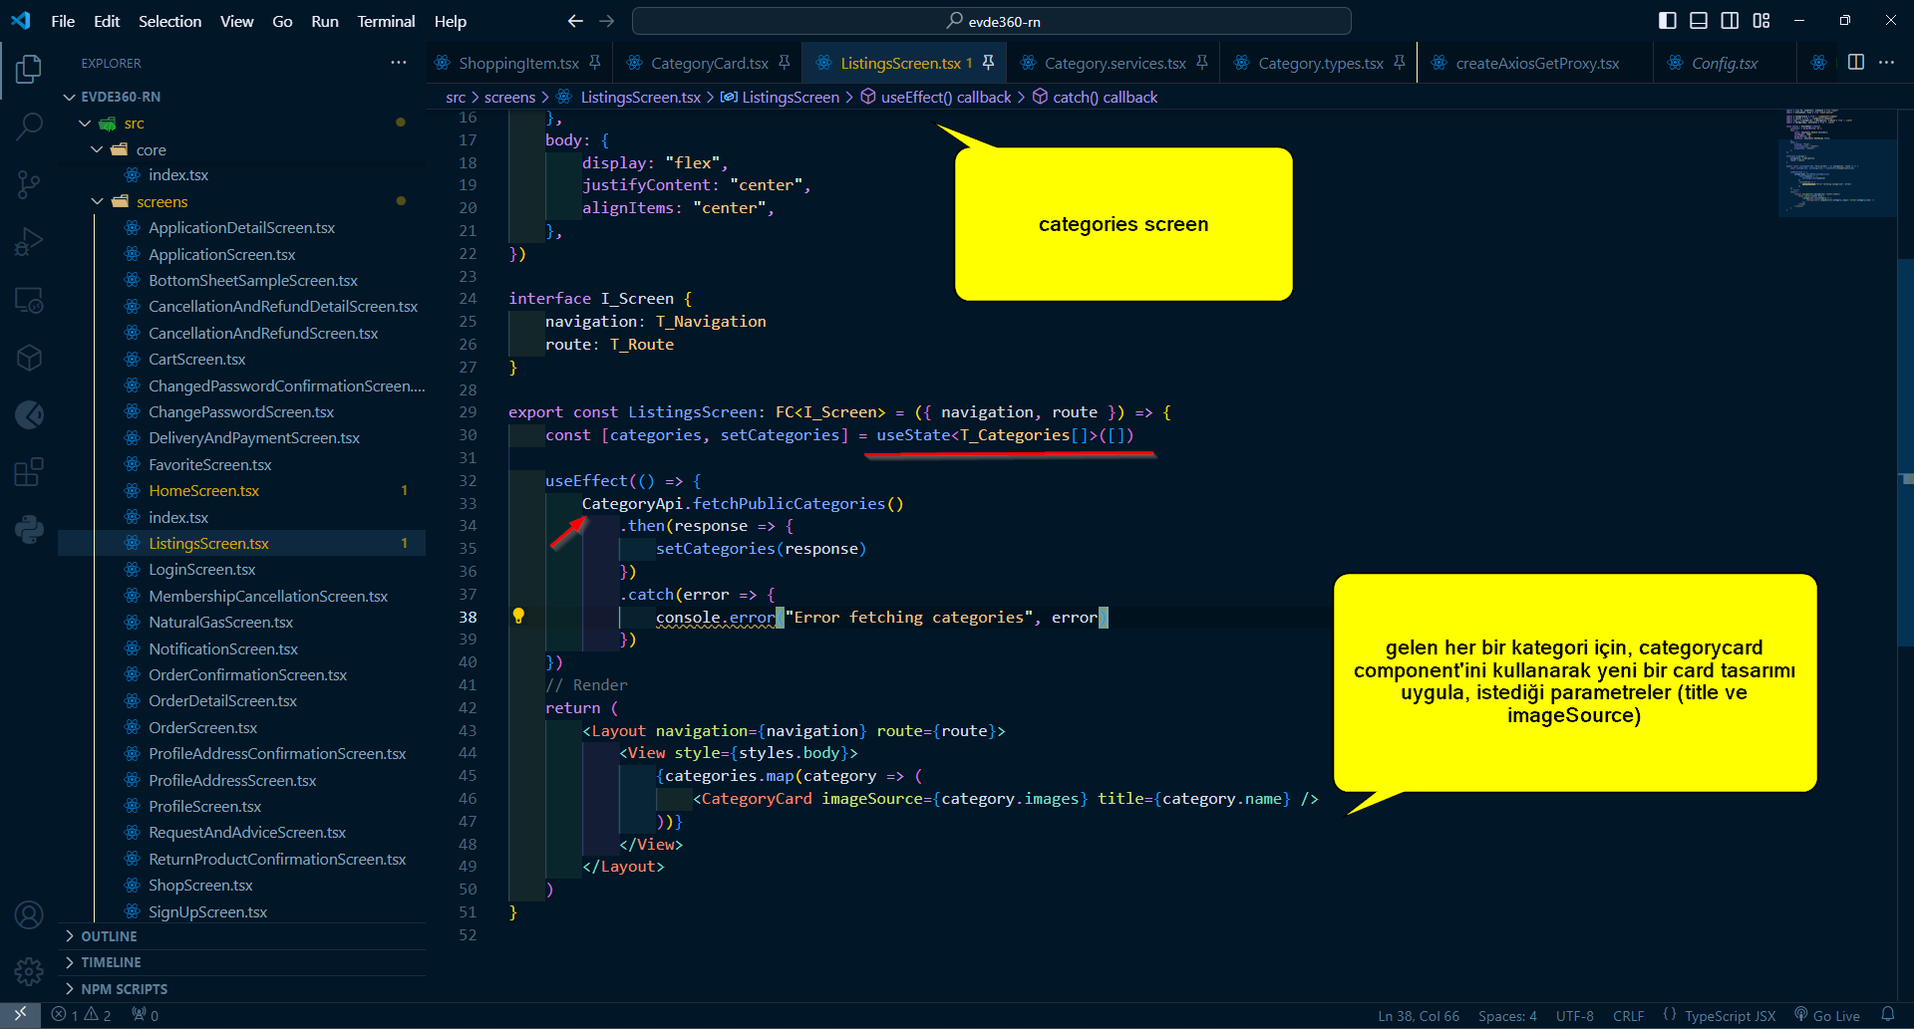Screen dimensions: 1914x1029
Task: Open Source Control view
Action: 29,184
